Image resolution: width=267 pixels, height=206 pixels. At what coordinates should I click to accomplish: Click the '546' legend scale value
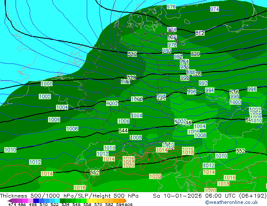[77, 204]
